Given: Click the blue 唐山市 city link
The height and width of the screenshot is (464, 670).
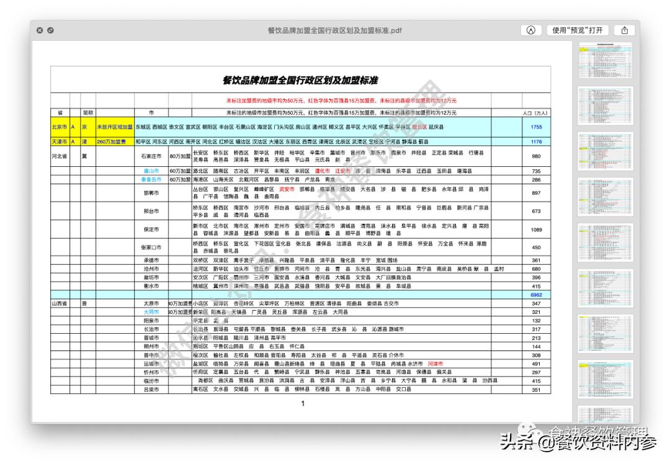Looking at the screenshot, I should click(153, 171).
